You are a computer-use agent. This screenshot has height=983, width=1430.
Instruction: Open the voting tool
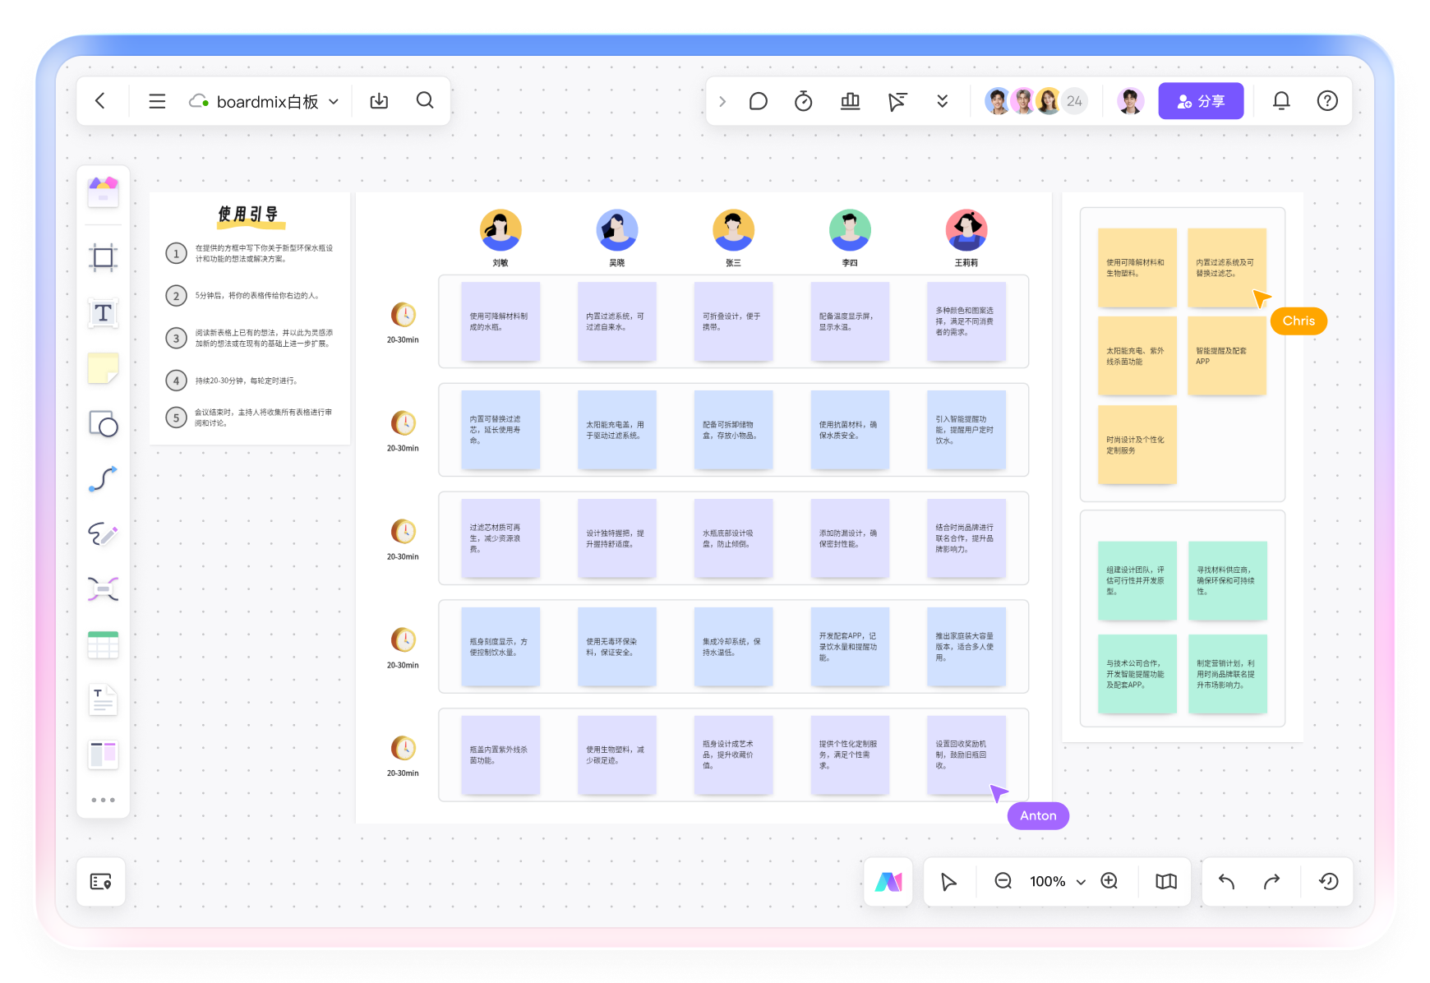pos(850,101)
